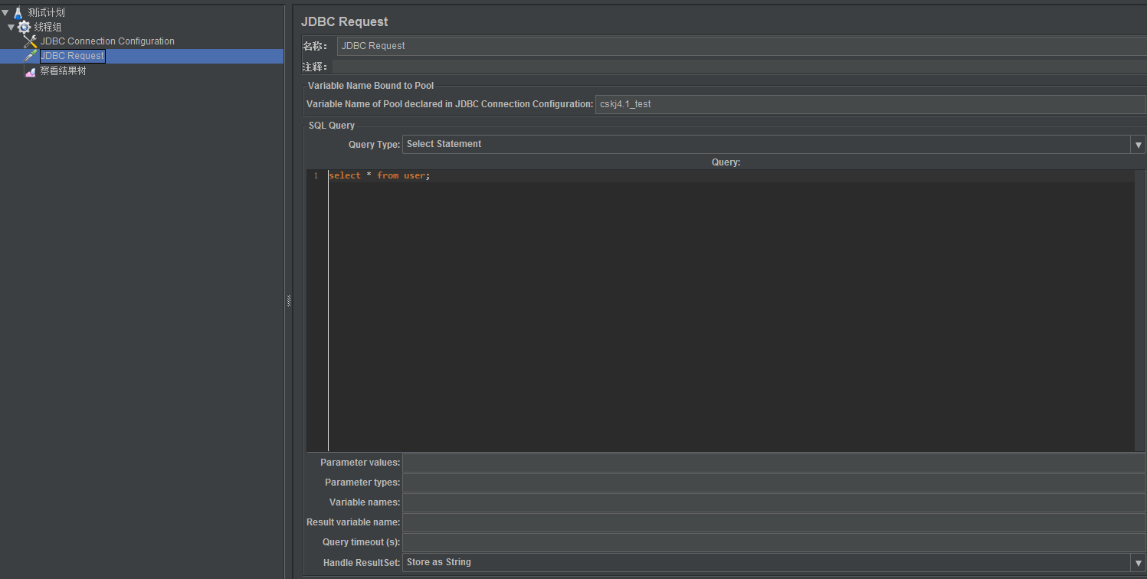This screenshot has width=1147, height=579.
Task: Click the JDBC Request pipette icon
Action: point(31,56)
